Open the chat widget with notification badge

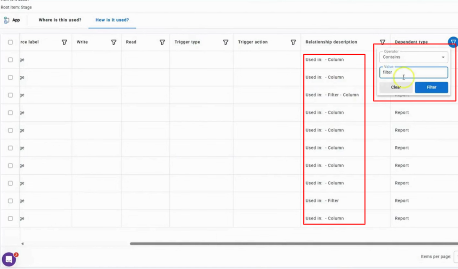[9, 259]
